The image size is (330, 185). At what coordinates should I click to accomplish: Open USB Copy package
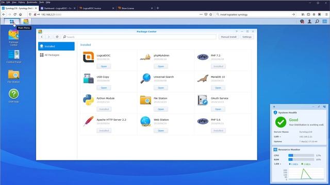[104, 88]
